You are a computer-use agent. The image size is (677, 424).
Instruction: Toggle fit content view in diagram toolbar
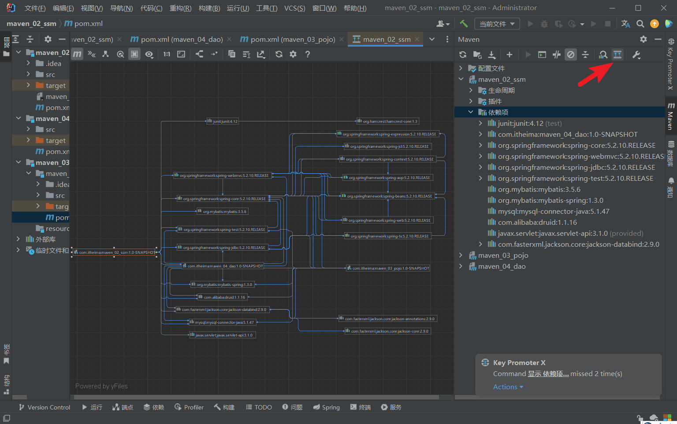[181, 54]
